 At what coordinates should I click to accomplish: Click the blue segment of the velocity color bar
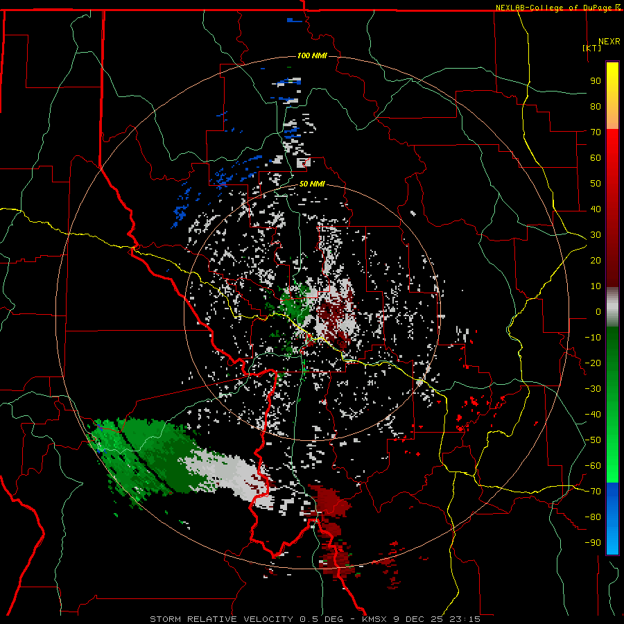click(x=612, y=519)
